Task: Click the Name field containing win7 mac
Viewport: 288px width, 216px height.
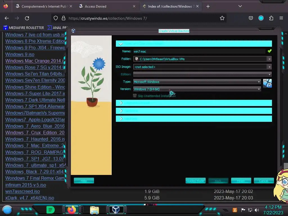Action: click(x=199, y=51)
